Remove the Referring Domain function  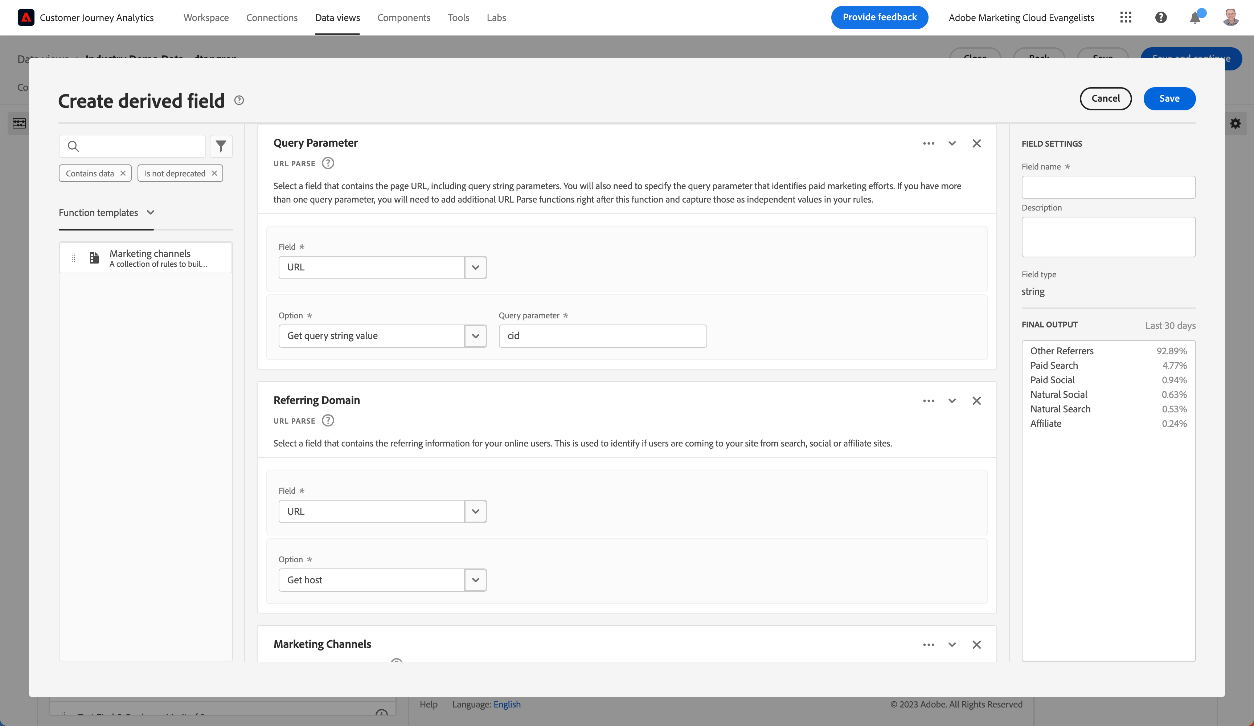(x=977, y=401)
